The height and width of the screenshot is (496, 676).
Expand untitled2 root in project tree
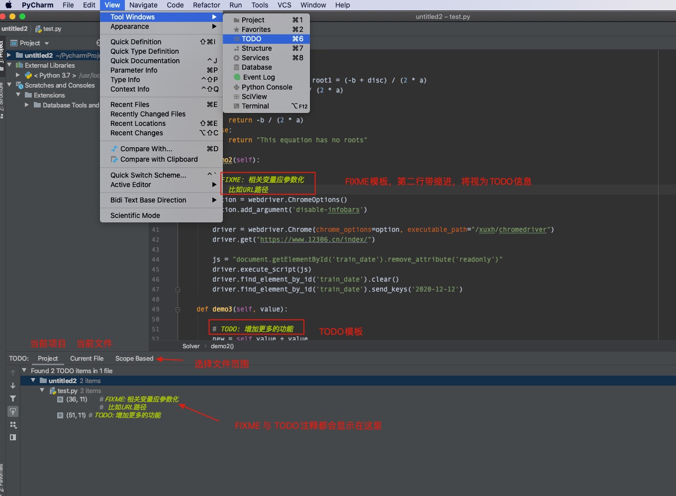coord(9,55)
